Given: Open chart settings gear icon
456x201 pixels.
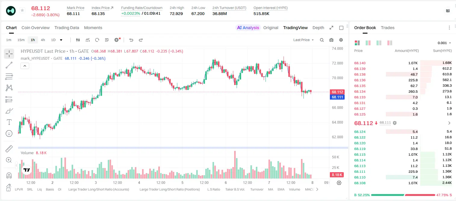Looking at the screenshot, I should point(341,40).
